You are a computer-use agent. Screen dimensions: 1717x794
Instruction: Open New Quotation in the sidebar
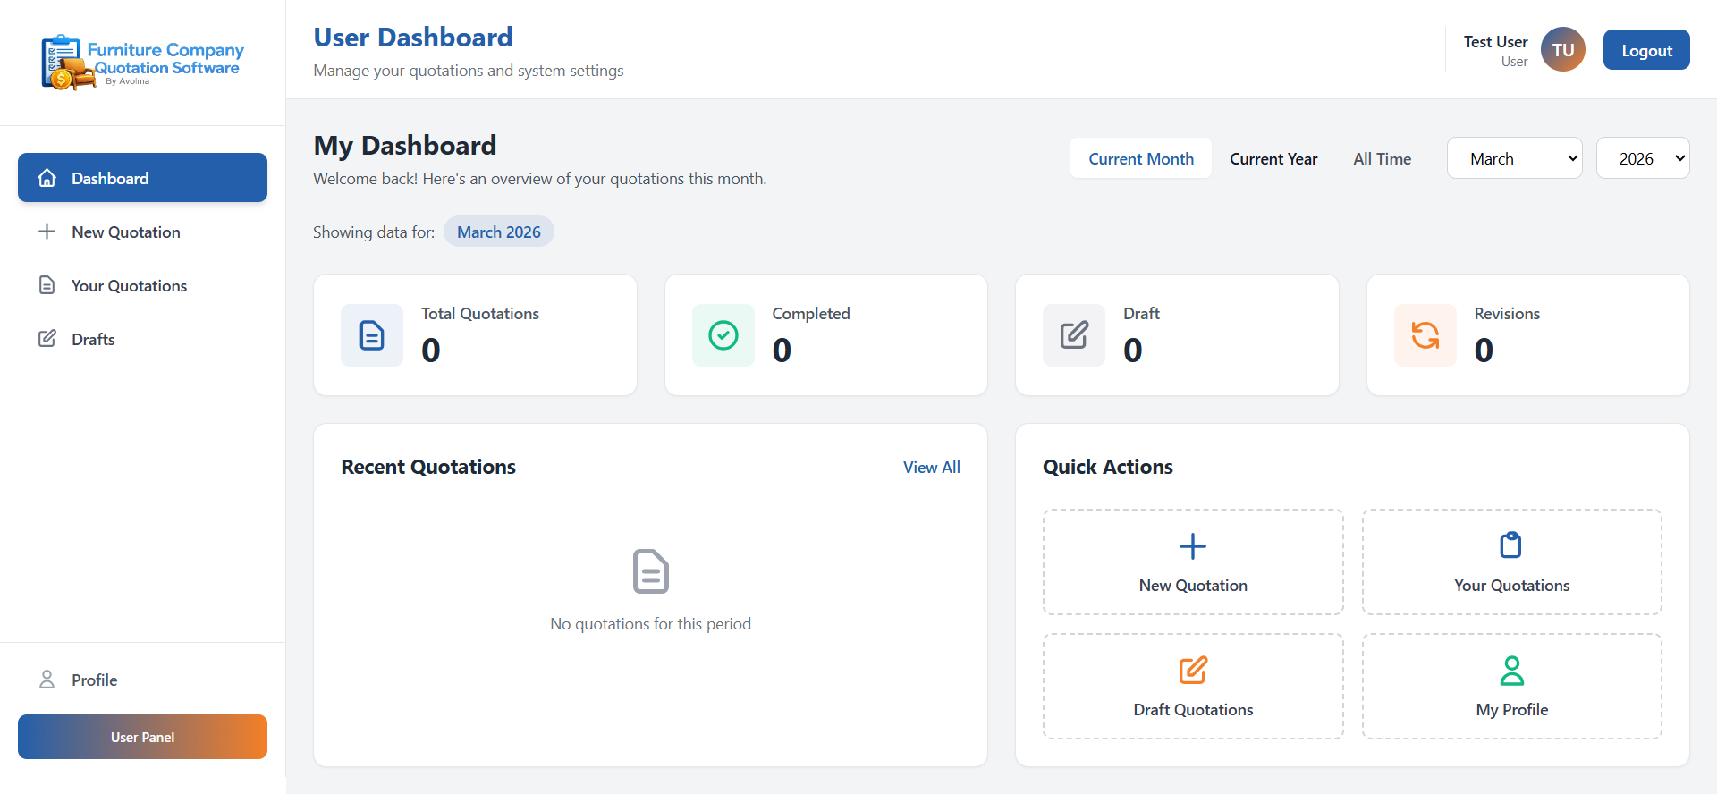[125, 232]
